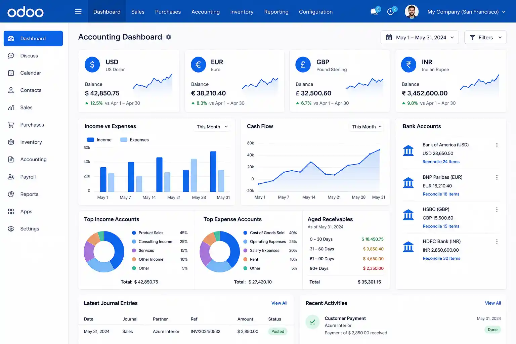Click the 0 – 30 Days receivables row

point(346,239)
